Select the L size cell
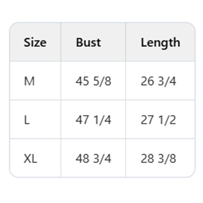This screenshot has height=203, width=203. 27,120
